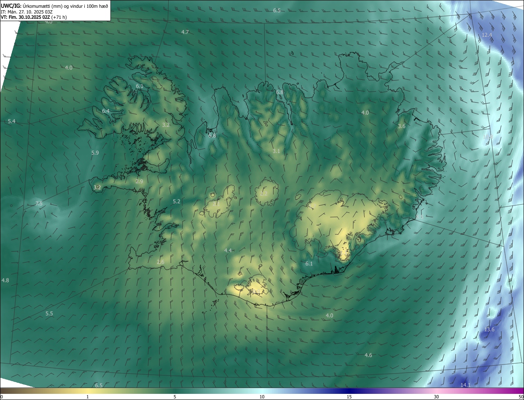Click the 50 tick label on the color scale
This screenshot has width=524, height=400.
521,397
